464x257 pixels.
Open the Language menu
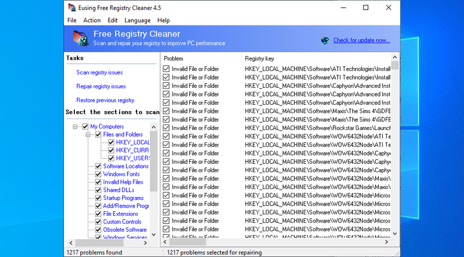137,20
